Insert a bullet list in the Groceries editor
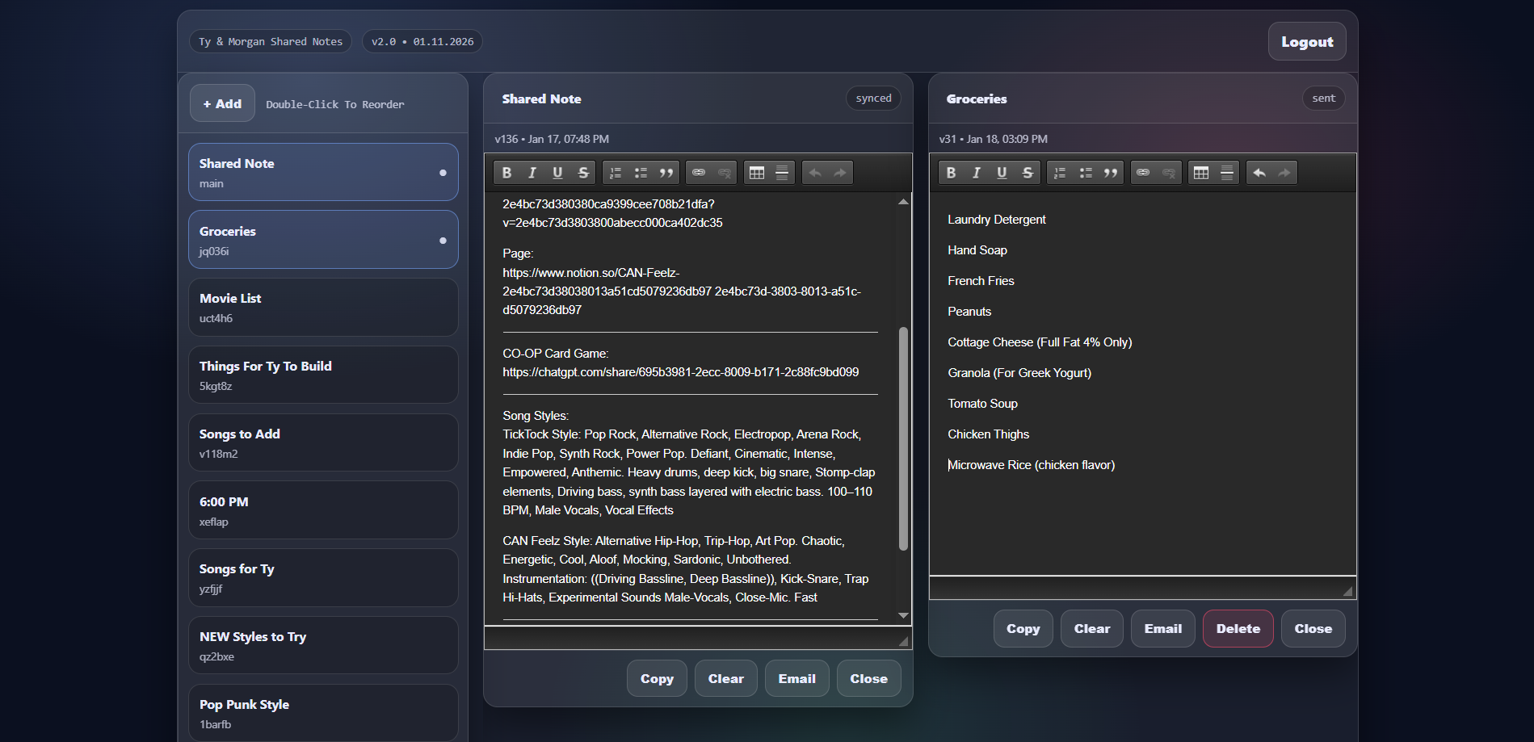Image resolution: width=1534 pixels, height=742 pixels. click(1085, 172)
